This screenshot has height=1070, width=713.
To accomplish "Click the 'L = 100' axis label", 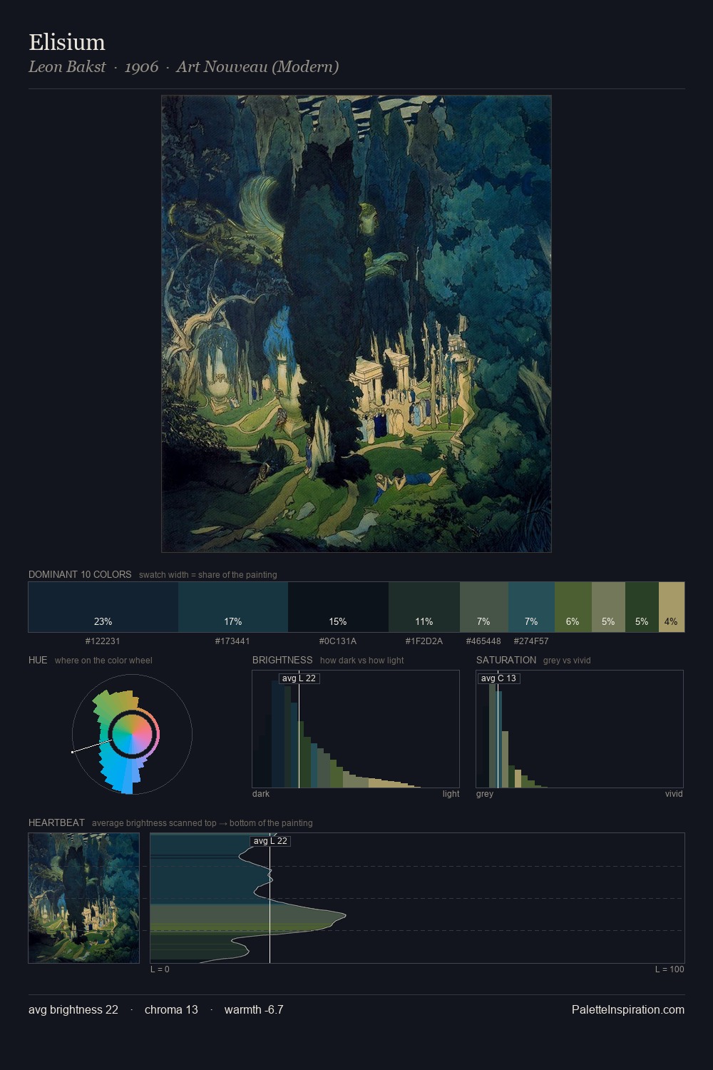I will click(x=670, y=969).
